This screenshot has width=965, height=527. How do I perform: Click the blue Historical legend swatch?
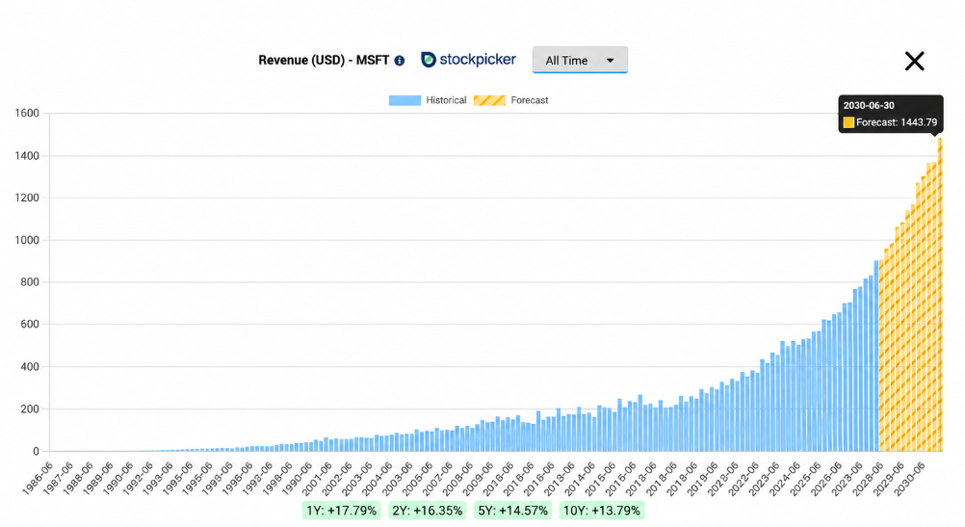pos(404,100)
